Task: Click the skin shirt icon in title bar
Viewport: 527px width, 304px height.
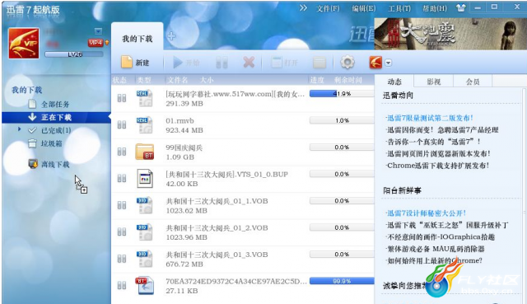Action: (461, 7)
